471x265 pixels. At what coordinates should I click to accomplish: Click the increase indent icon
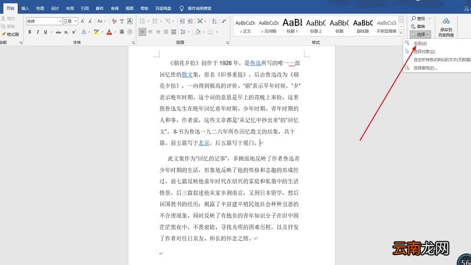190,21
